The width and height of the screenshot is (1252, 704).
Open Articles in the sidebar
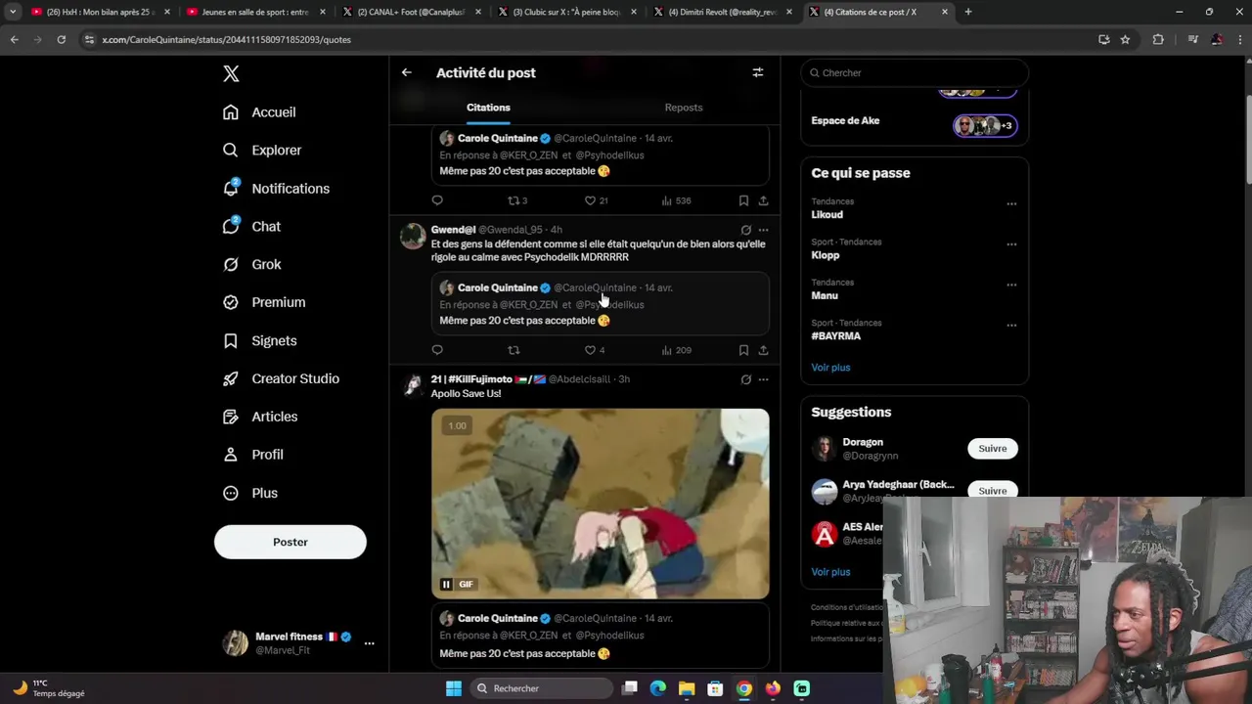point(260,417)
